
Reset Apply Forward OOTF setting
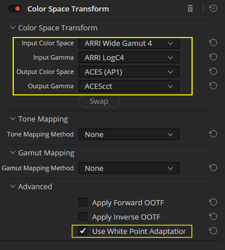213,202
